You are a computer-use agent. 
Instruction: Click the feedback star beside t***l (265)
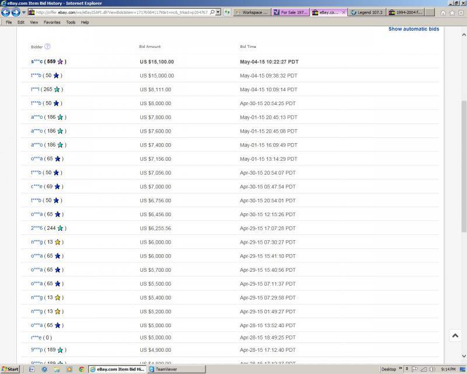(x=57, y=89)
